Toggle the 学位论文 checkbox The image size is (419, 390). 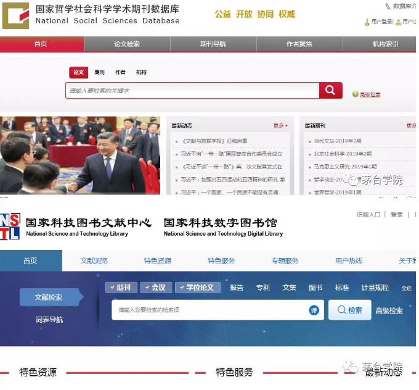click(181, 288)
